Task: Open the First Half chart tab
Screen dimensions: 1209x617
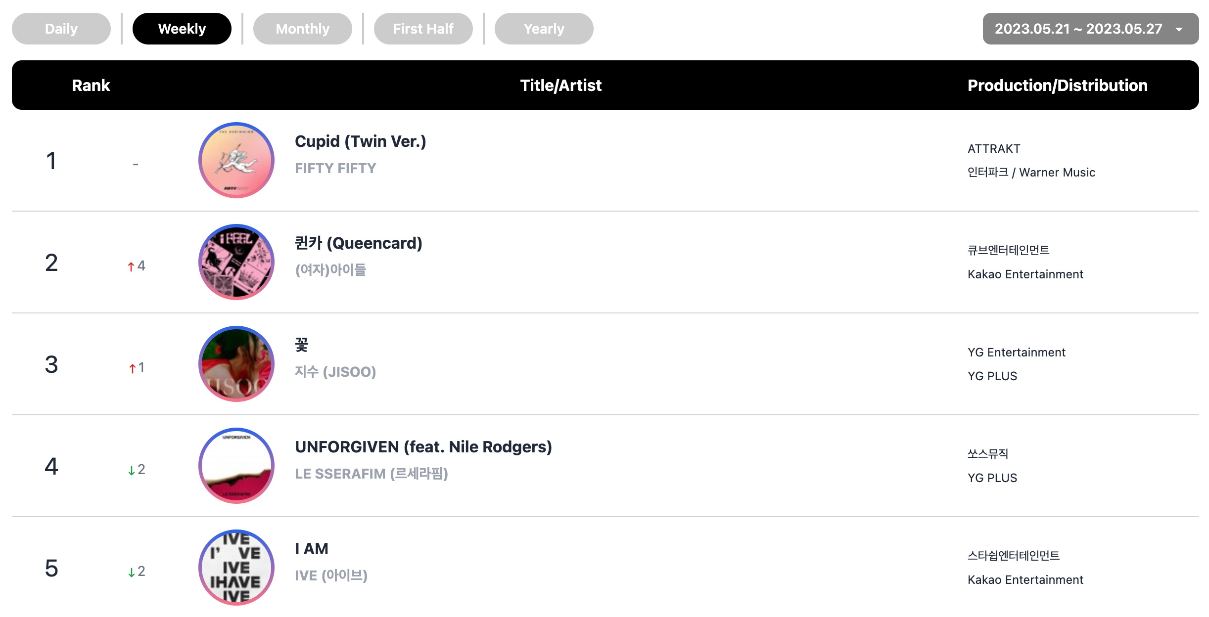Action: (x=423, y=29)
